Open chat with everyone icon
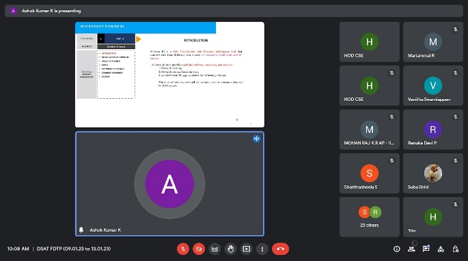The width and height of the screenshot is (468, 261). pyautogui.click(x=426, y=249)
